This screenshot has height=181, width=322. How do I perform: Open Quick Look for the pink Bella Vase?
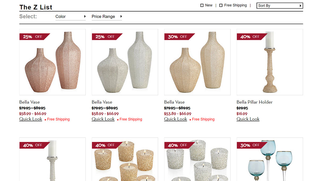31,119
